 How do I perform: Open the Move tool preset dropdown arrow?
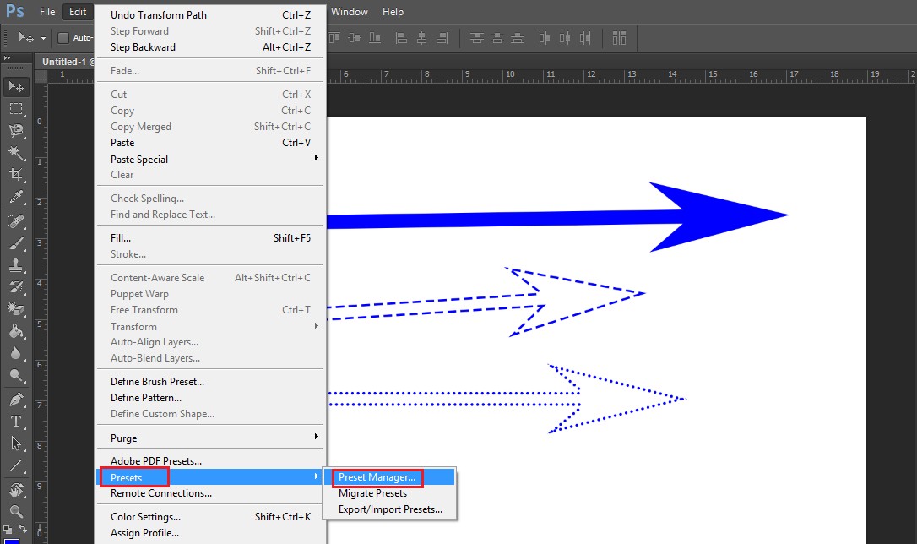pos(43,38)
